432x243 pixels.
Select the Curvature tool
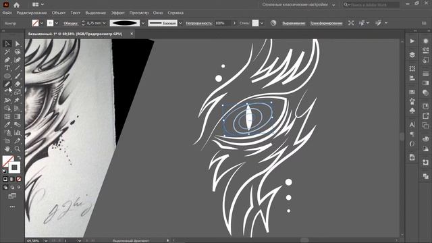tap(18, 60)
